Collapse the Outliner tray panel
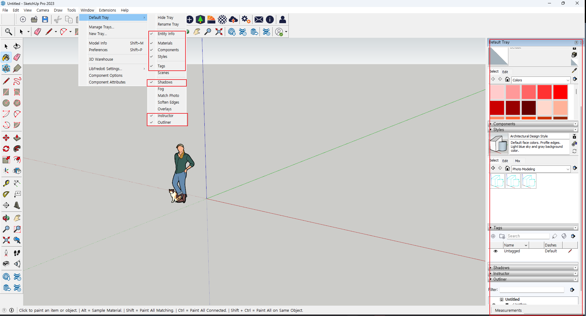 pos(533,279)
